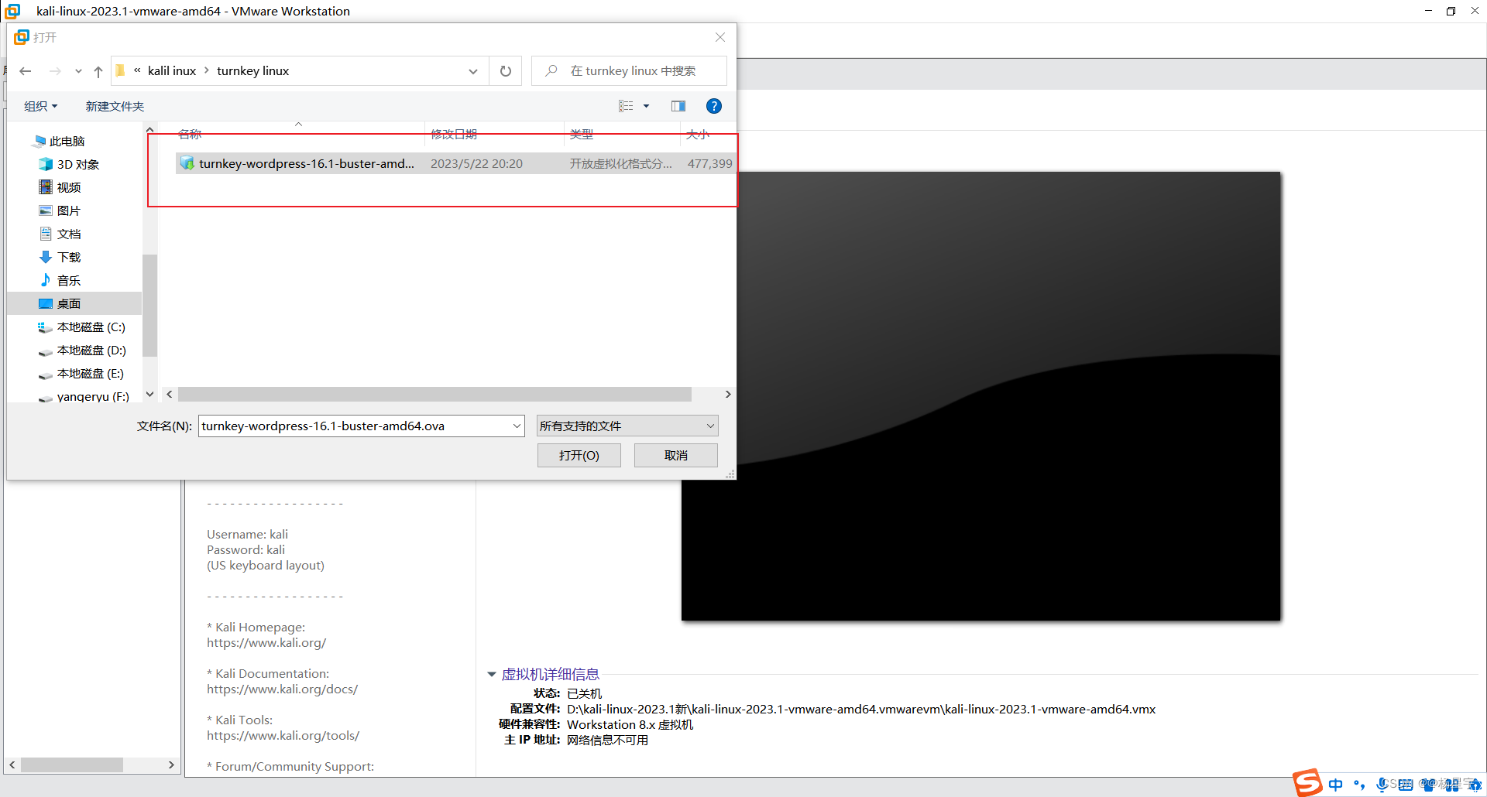The height and width of the screenshot is (797, 1487).
Task: Toggle Sogou 中 Chinese input mode
Action: 1336,785
